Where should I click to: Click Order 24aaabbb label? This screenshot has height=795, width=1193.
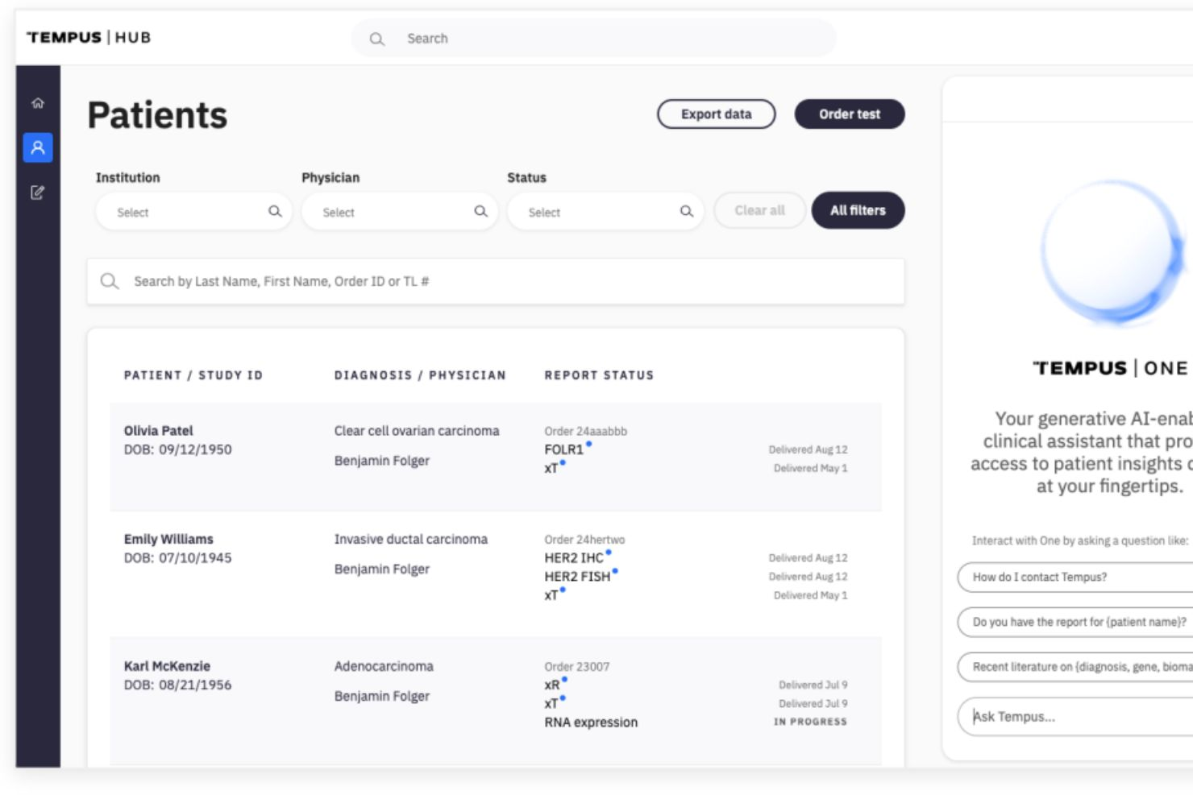pyautogui.click(x=585, y=432)
